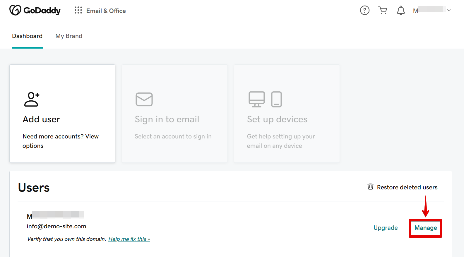
Task: Click the GoDaddy logo
Action: click(35, 11)
